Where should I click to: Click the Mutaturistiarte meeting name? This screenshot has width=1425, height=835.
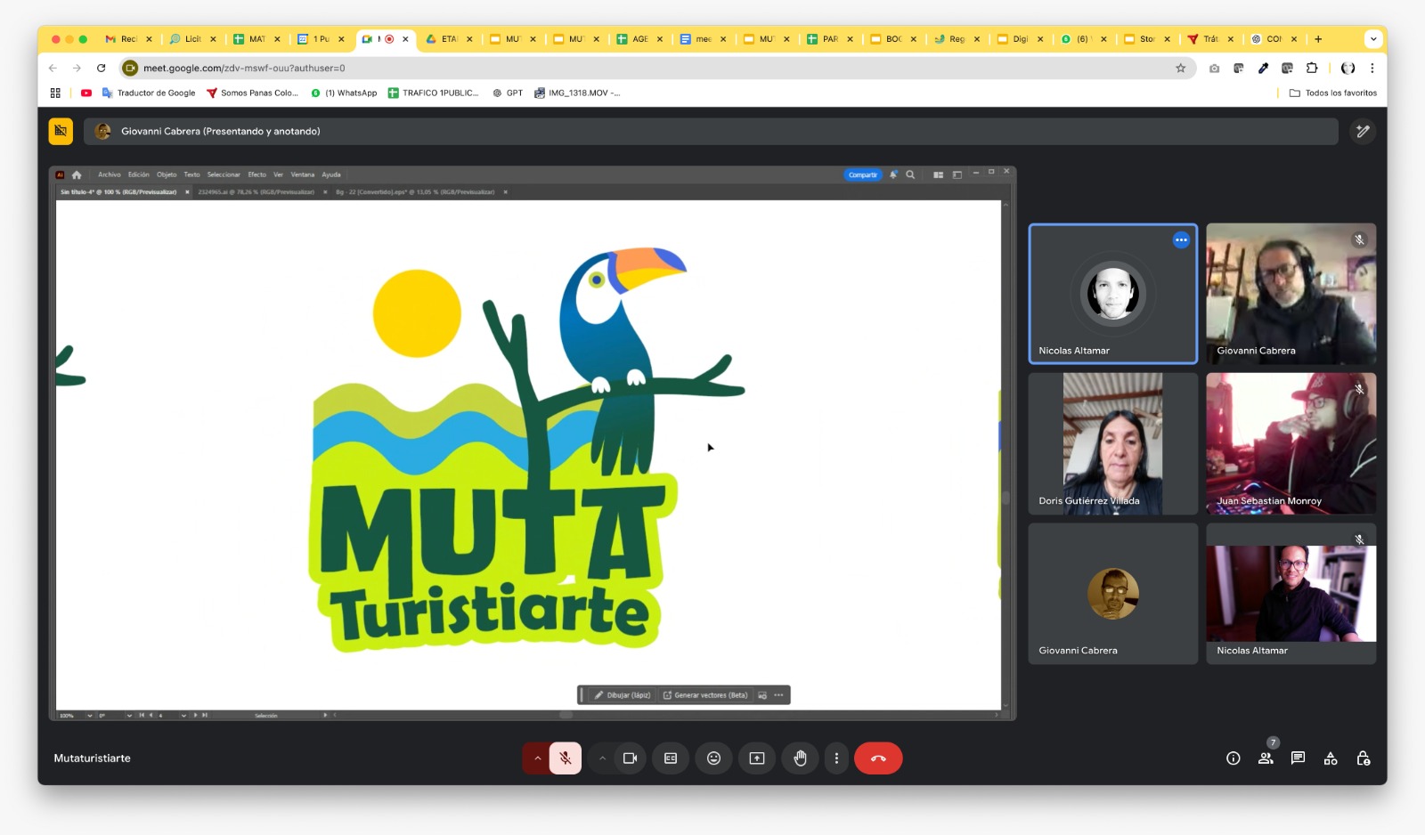92,758
